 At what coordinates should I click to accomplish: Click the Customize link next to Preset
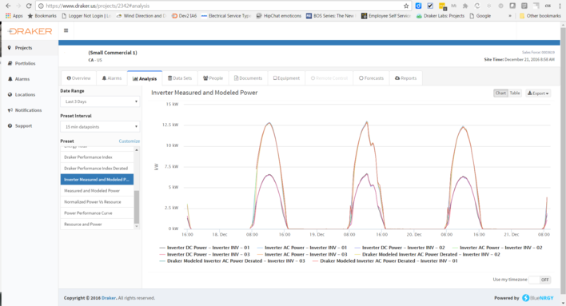point(130,141)
